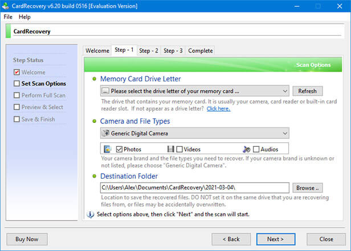The height and width of the screenshot is (251, 351).
Task: Click the 'Destination Folder' heading
Action: (x=129, y=176)
